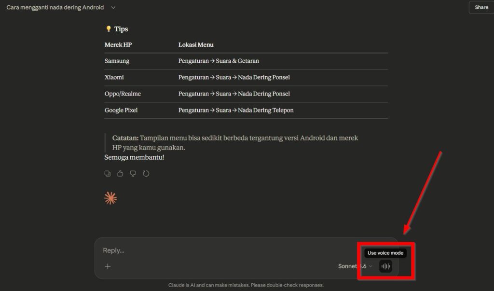494x291 pixels.
Task: Click the Merek HP column header
Action: pyautogui.click(x=118, y=44)
